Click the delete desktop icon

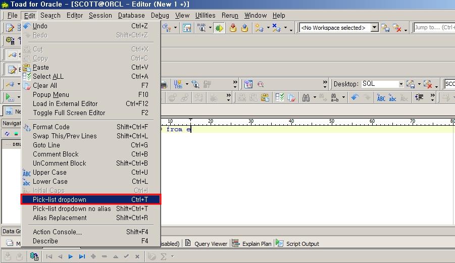click(428, 84)
